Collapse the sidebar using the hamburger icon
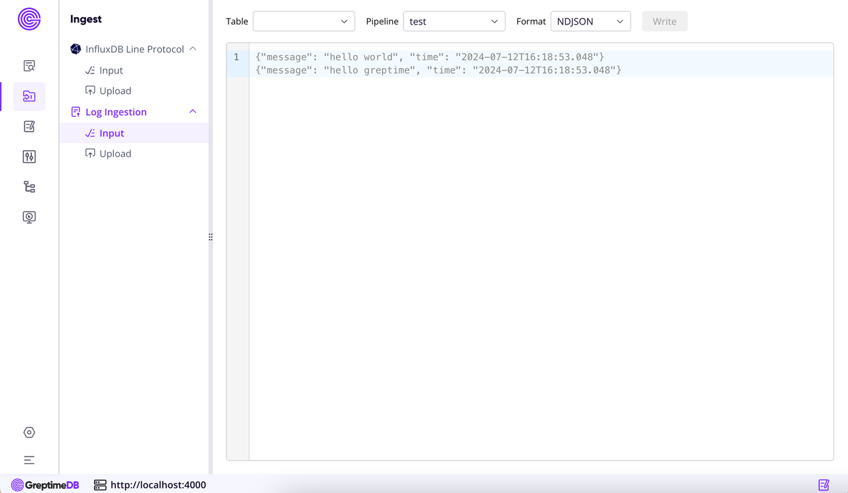This screenshot has width=848, height=493. (x=29, y=459)
